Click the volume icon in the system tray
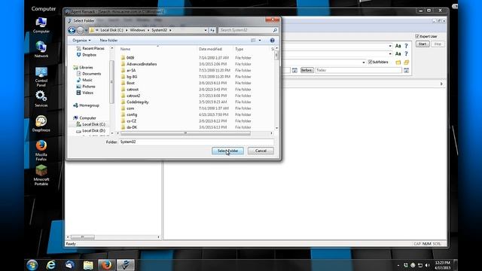This screenshot has width=482, height=271. click(x=427, y=265)
